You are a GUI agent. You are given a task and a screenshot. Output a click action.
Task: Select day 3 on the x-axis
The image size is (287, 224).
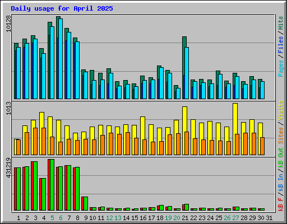pyautogui.click(x=35, y=218)
